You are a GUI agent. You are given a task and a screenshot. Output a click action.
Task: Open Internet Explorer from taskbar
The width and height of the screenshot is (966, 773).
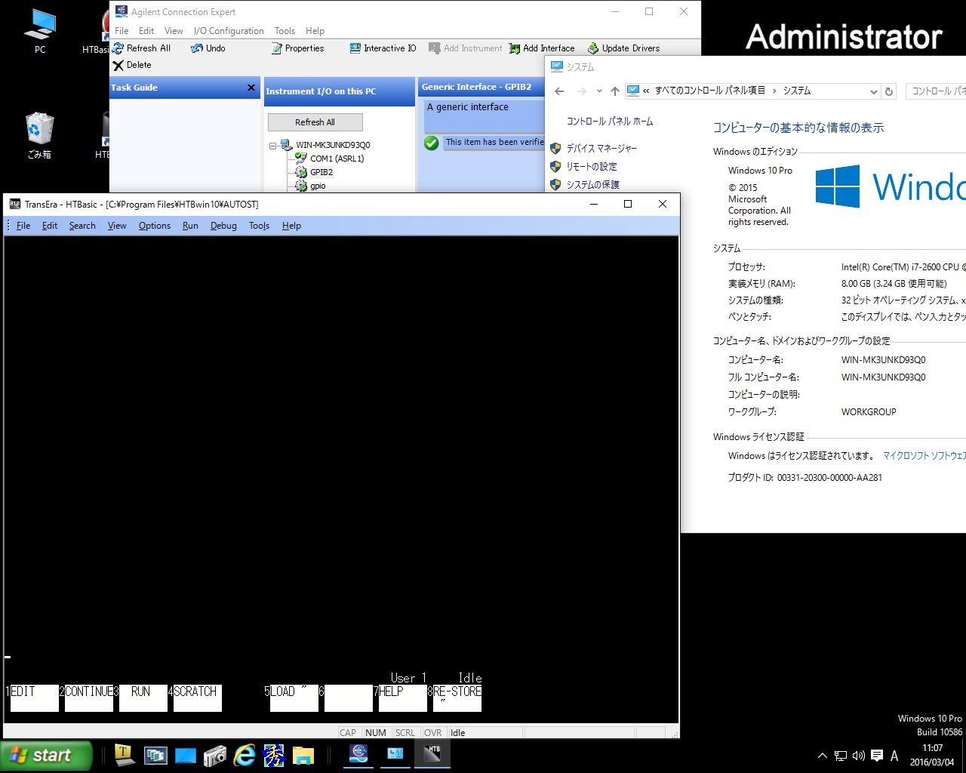click(245, 755)
